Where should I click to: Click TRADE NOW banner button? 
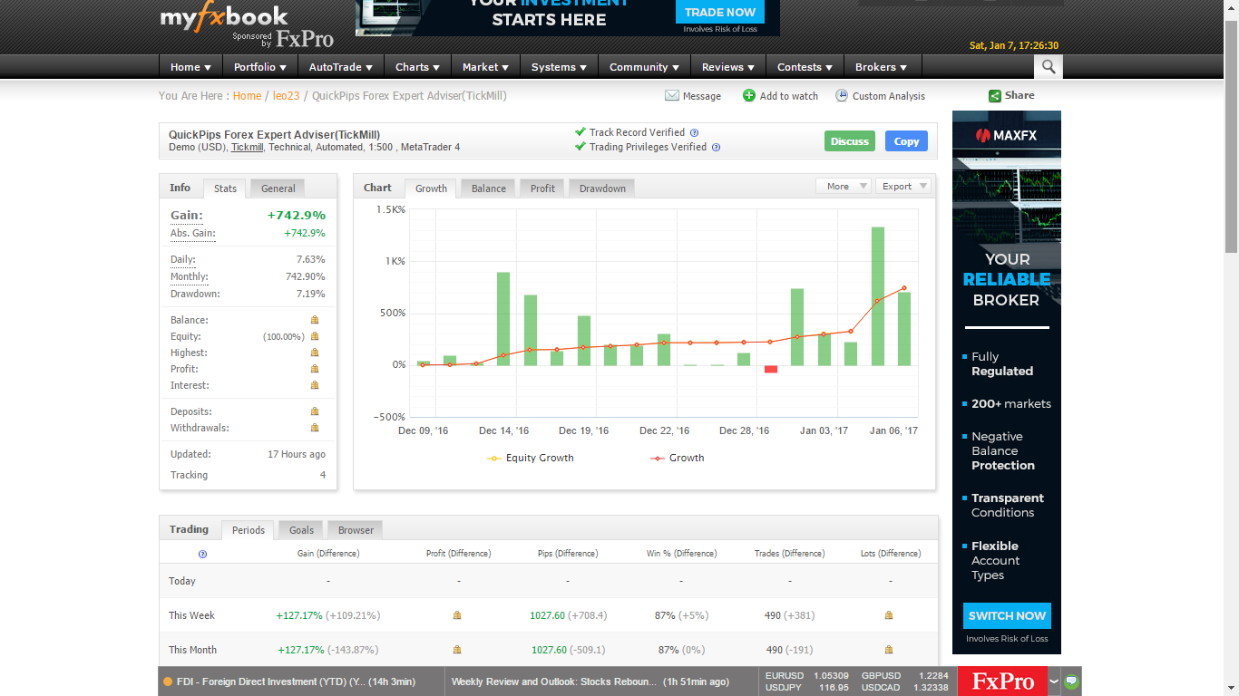(720, 12)
